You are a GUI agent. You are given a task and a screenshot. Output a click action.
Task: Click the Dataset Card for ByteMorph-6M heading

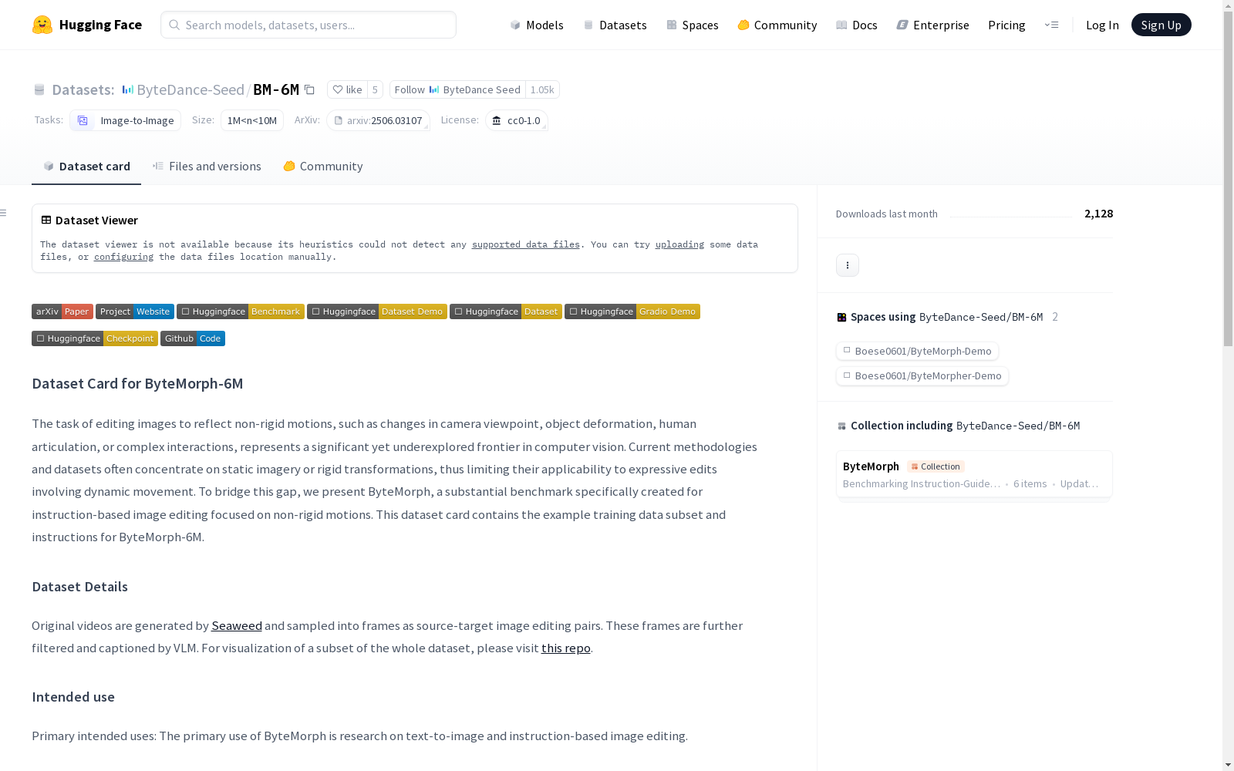point(137,383)
